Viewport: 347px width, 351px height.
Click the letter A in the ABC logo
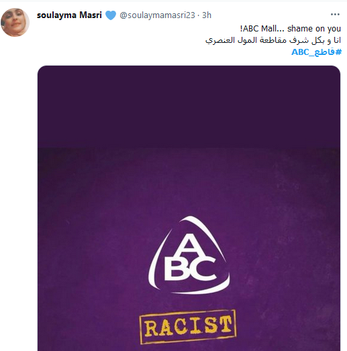pos(189,244)
